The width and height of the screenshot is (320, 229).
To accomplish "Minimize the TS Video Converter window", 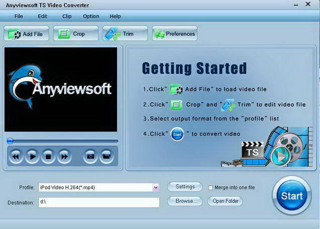I will 296,5.
